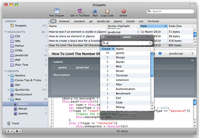Viewport: 199px width, 138px height.
Task: Close the Labels popup panel
Action: click(x=103, y=37)
